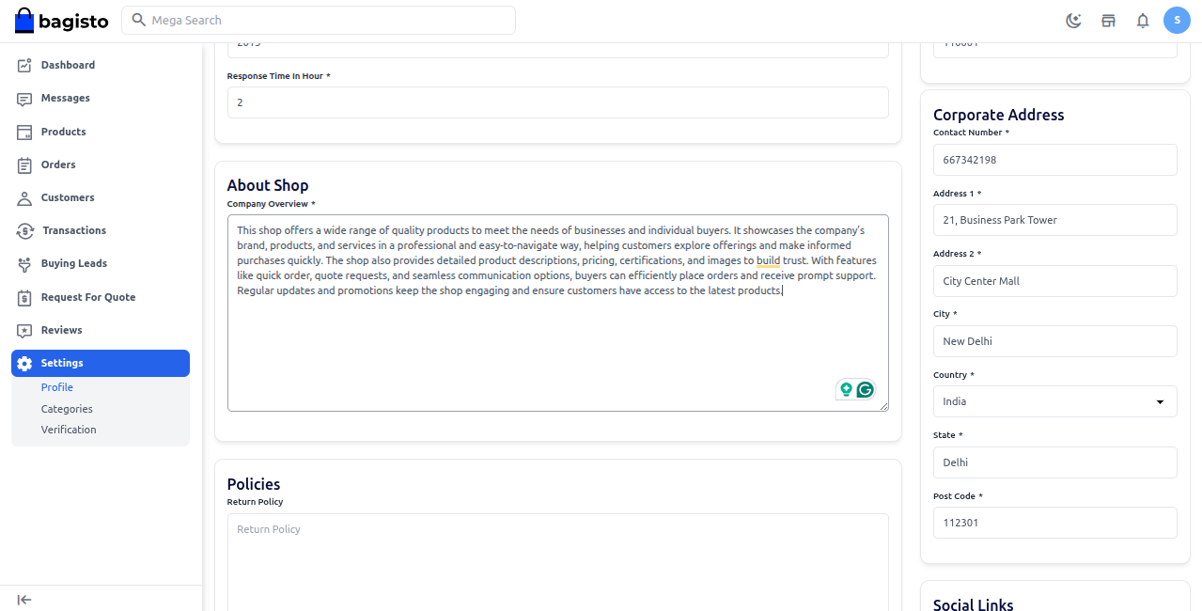The height and width of the screenshot is (611, 1202).
Task: Go to Dashboard in sidebar
Action: pos(68,65)
